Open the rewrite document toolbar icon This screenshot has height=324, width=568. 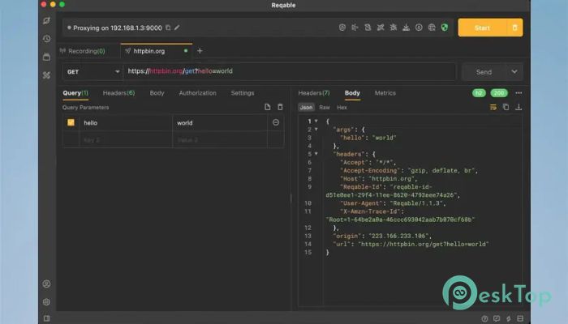coord(368,28)
